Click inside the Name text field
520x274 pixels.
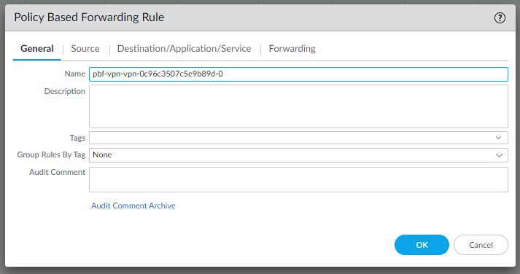point(298,74)
